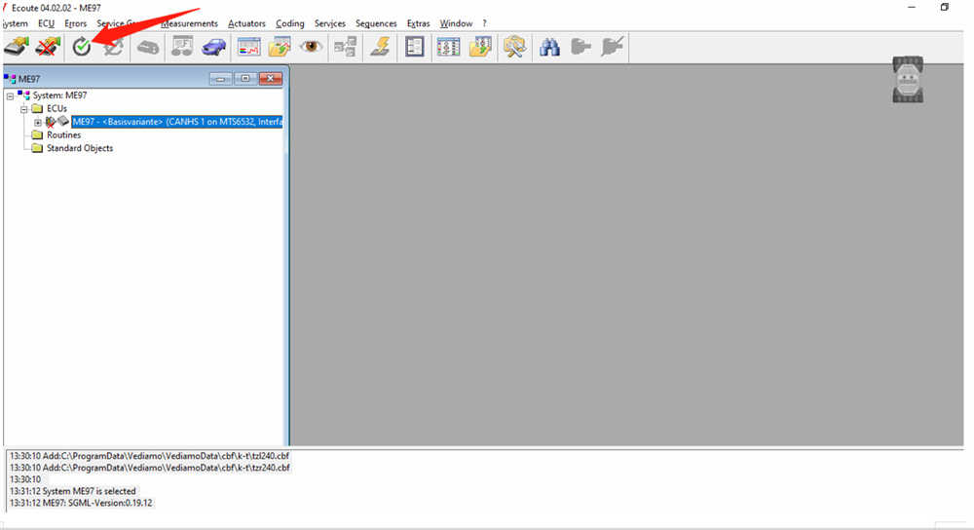
Task: Select the Standard Objects folder
Action: point(79,148)
